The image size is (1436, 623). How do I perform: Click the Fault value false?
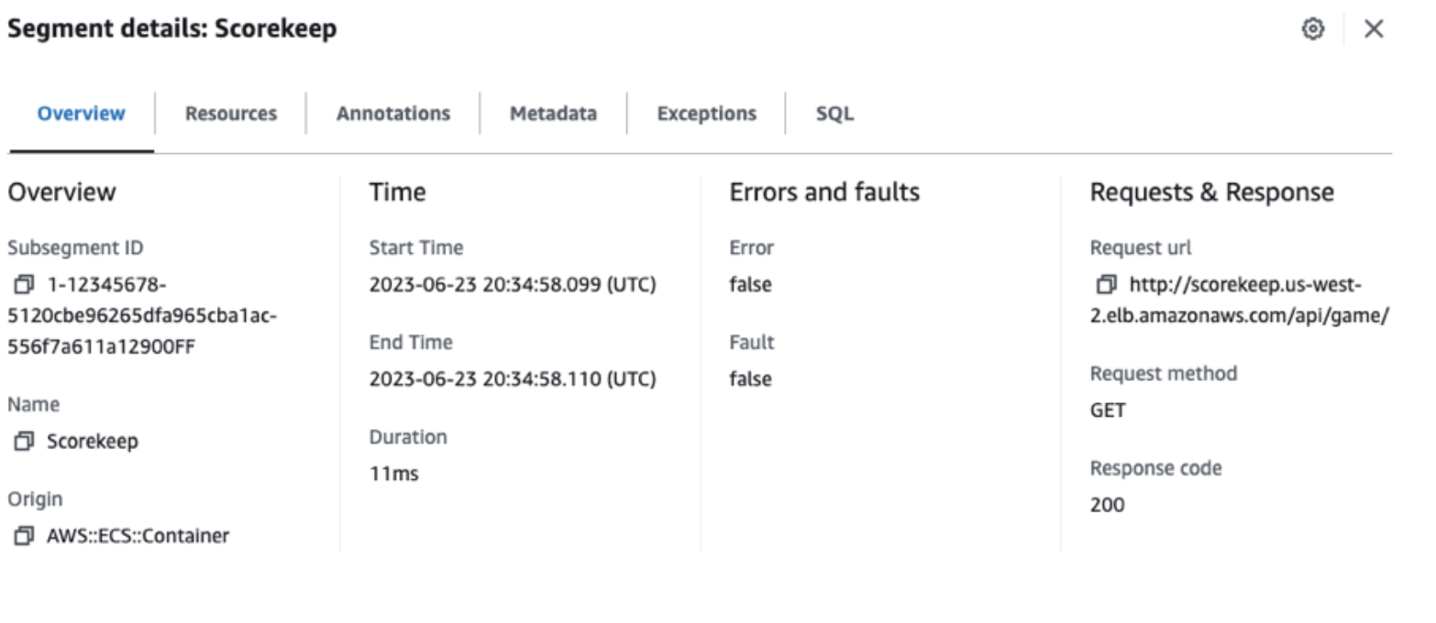pos(750,379)
